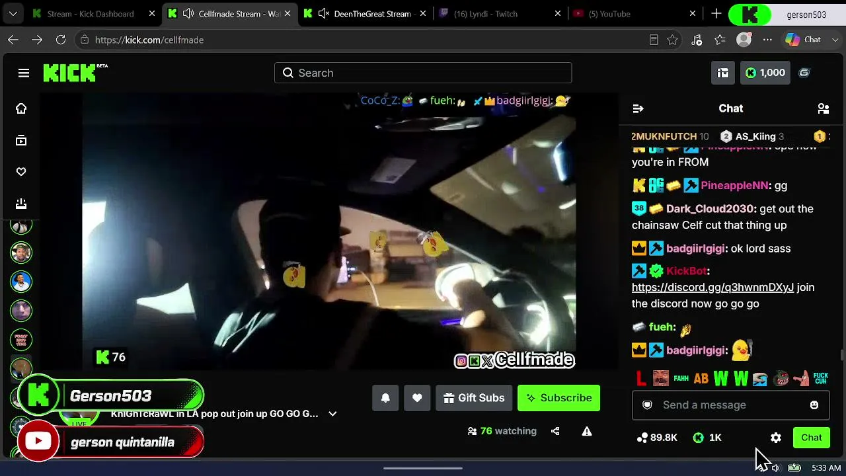846x476 pixels.
Task: Open the discord.gg invite link in chat
Action: [x=712, y=288]
